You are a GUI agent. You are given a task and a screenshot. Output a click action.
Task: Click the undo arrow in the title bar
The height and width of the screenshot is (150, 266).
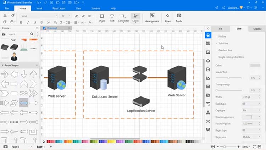pyautogui.click(x=38, y=2)
